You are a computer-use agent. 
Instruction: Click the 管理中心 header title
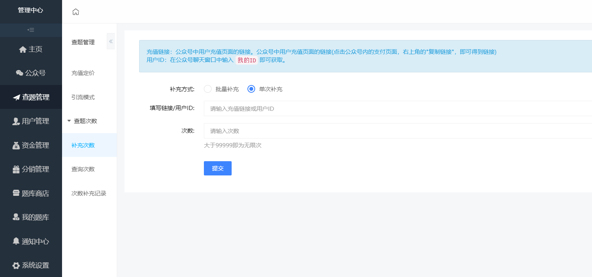tap(30, 10)
